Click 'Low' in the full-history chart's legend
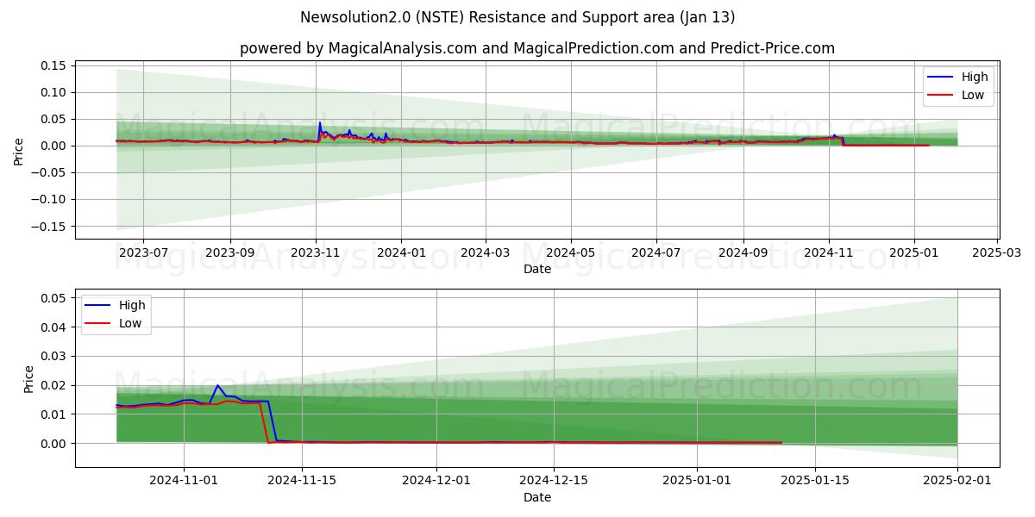This screenshot has width=1035, height=517. 973,95
